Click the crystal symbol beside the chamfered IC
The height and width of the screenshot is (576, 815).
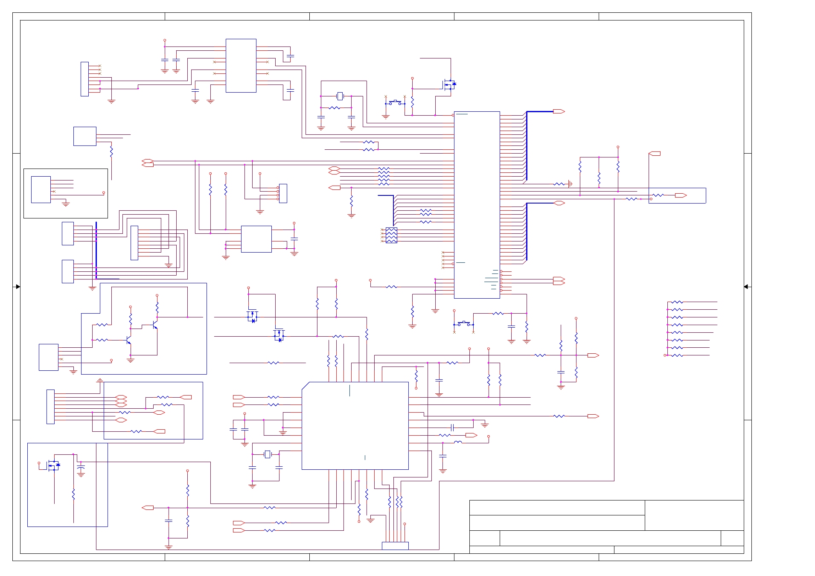(268, 454)
